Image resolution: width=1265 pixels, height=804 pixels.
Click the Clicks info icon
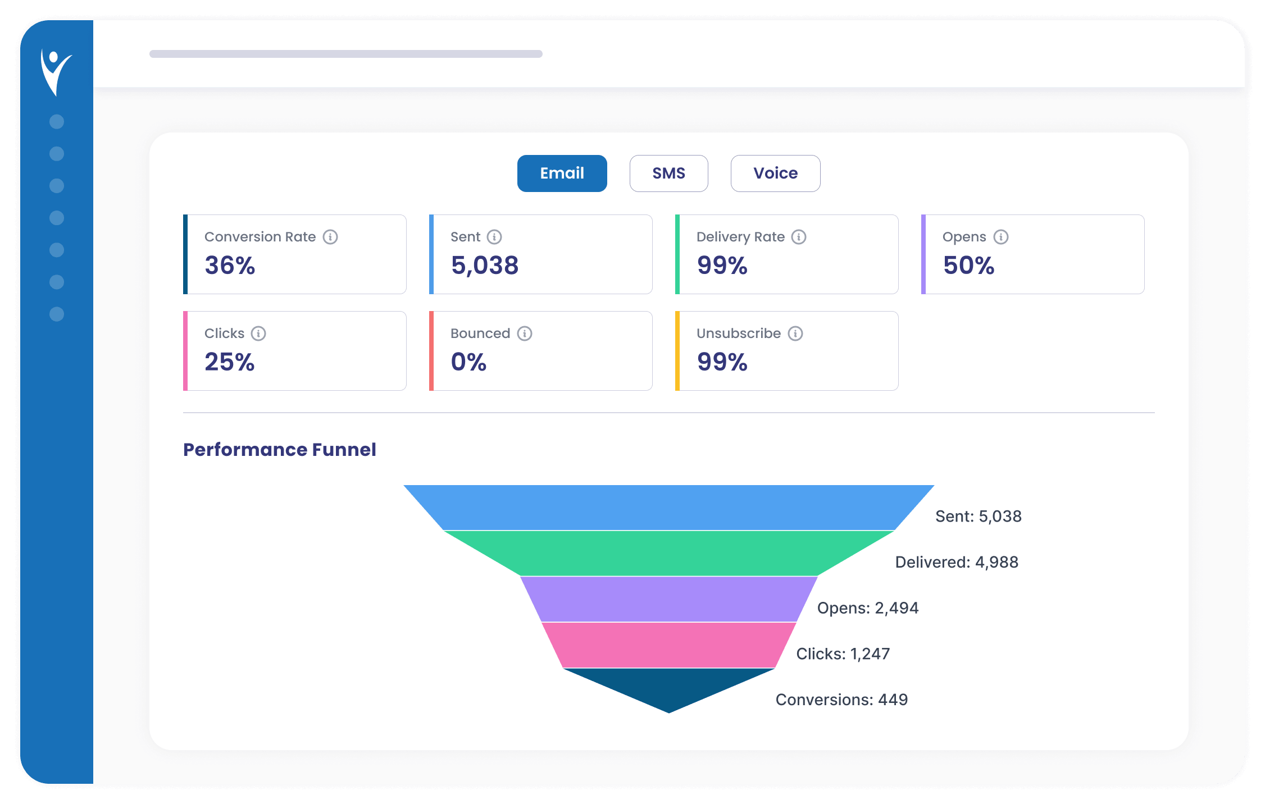pos(258,334)
